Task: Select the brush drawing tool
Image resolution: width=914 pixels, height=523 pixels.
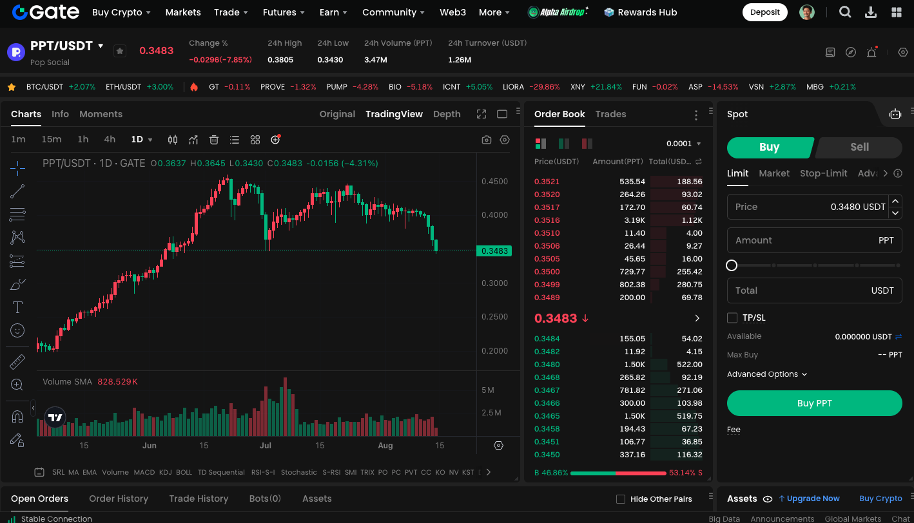Action: [x=17, y=284]
